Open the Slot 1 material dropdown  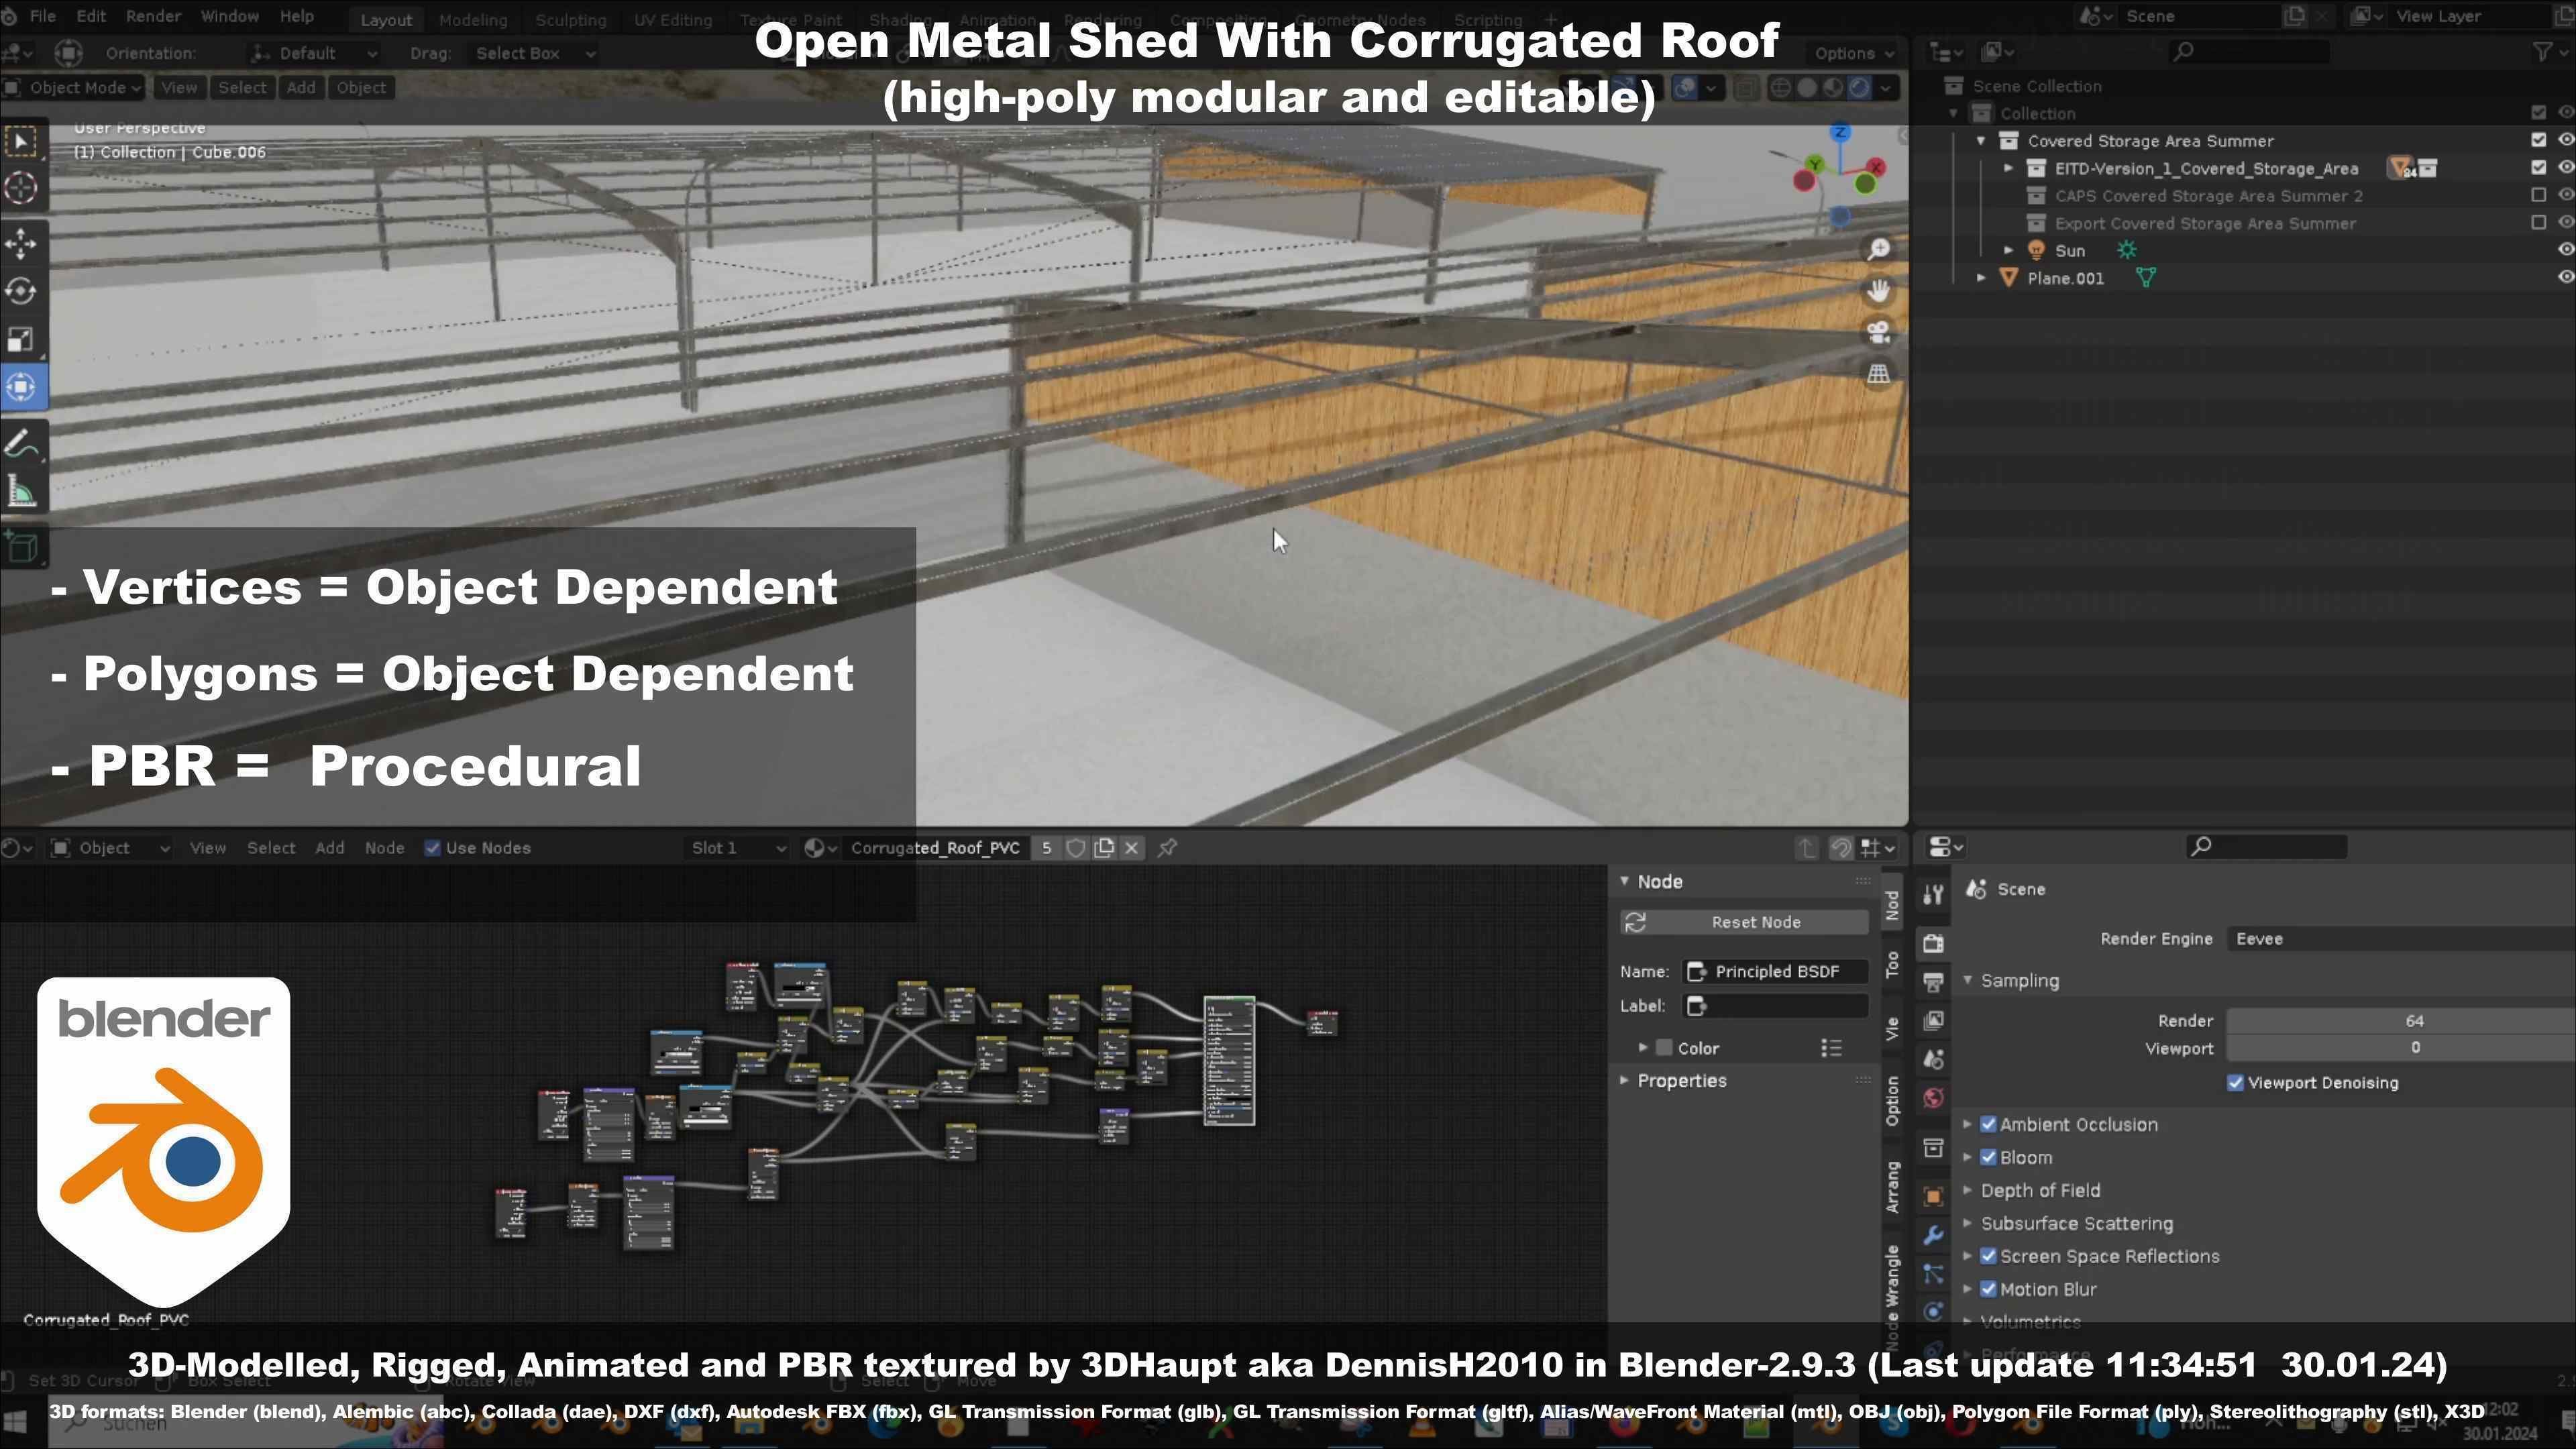pyautogui.click(x=737, y=848)
